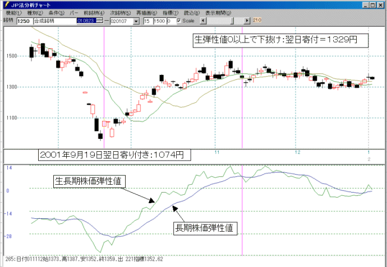Screen dimensions: 387x267
Task: Click the stock code field showing 1250
Action: [25, 21]
